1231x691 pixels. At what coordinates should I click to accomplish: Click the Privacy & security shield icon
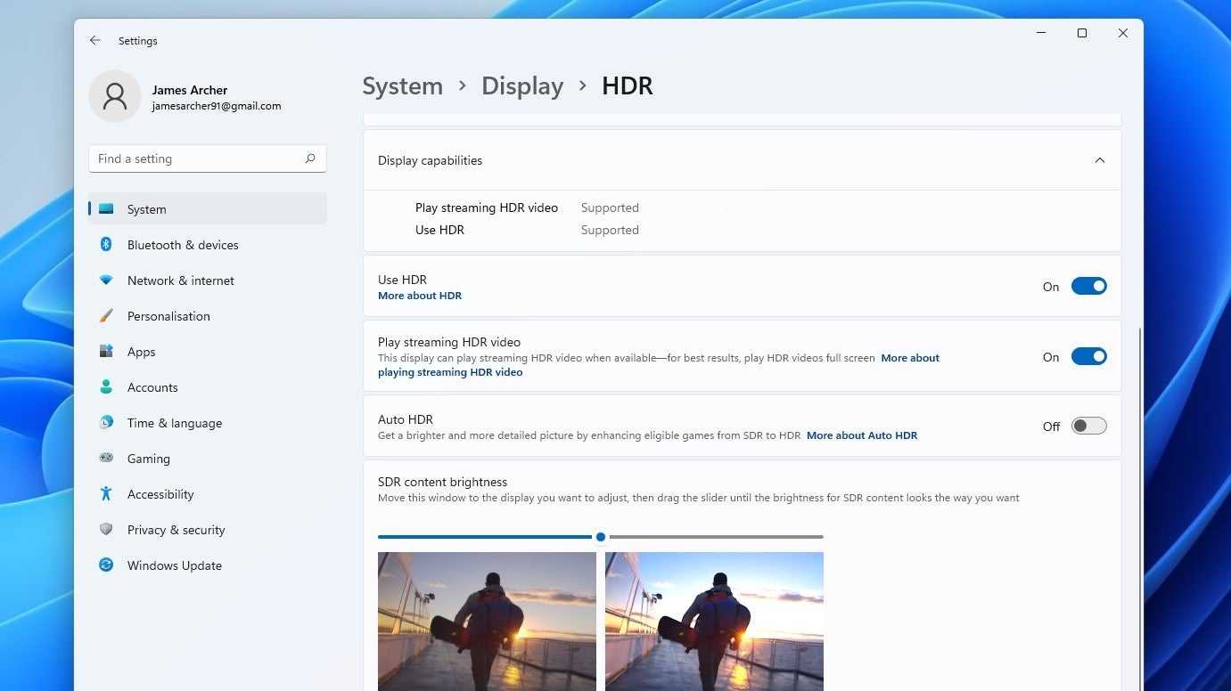(x=106, y=530)
